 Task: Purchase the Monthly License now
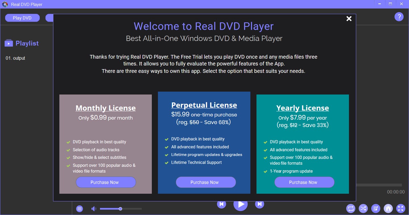(x=106, y=182)
